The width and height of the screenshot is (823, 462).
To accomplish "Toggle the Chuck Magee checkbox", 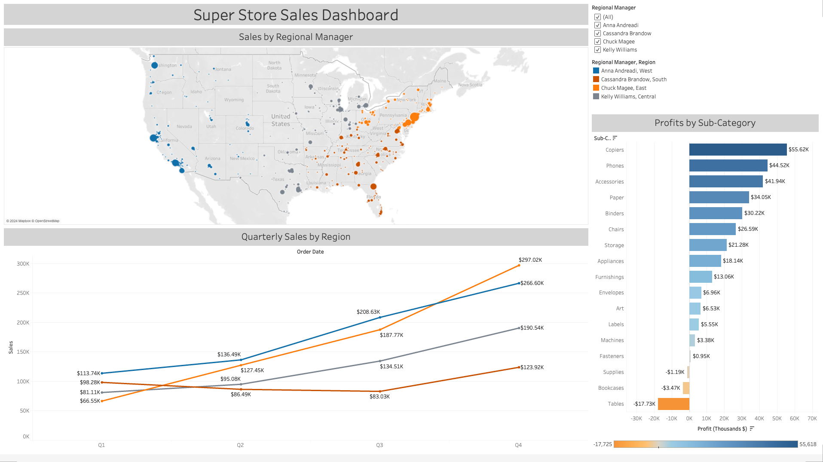I will [597, 41].
